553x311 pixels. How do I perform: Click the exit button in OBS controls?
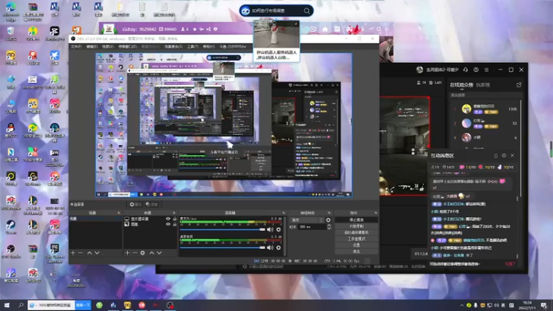coord(356,252)
